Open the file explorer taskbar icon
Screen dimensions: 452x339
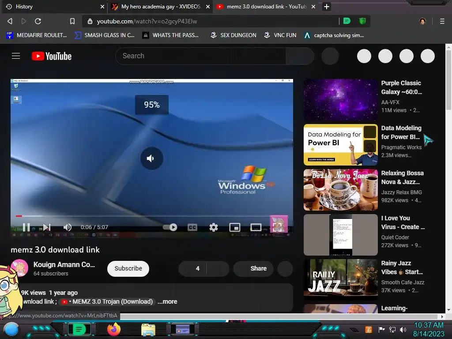click(x=148, y=330)
